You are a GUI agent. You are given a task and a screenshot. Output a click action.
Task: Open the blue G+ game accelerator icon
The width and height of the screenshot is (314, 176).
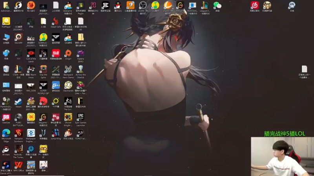56,85
